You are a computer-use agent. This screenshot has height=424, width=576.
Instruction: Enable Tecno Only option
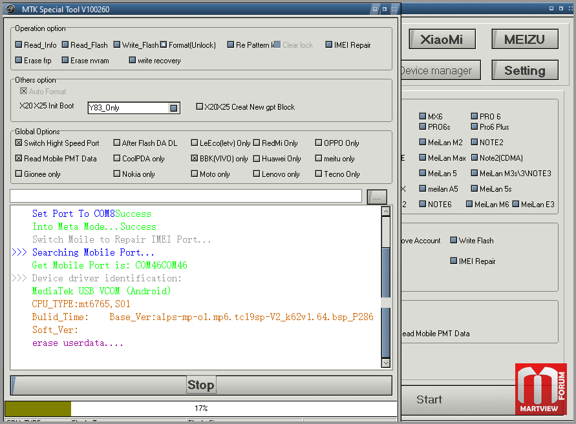(x=319, y=174)
